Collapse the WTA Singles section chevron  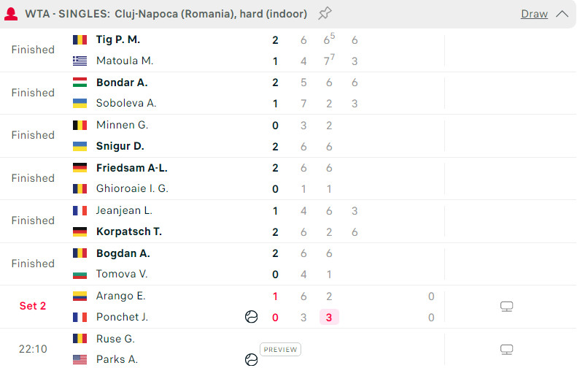[x=562, y=14]
